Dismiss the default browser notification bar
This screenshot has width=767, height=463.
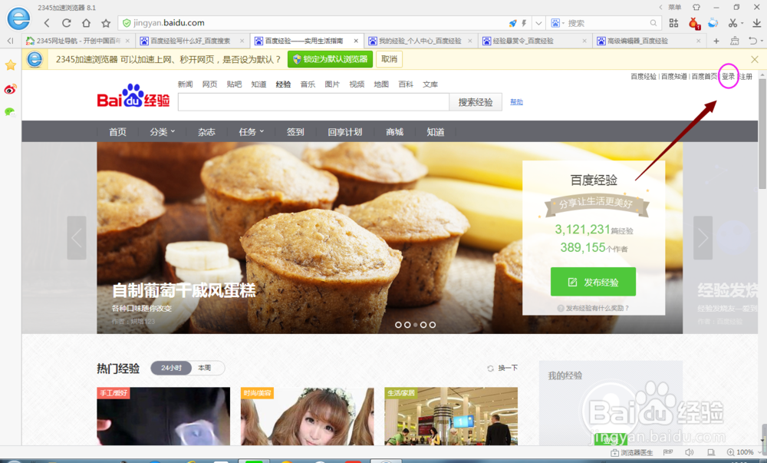[x=754, y=59]
